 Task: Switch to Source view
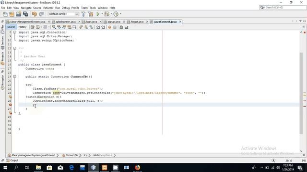(x=11, y=27)
